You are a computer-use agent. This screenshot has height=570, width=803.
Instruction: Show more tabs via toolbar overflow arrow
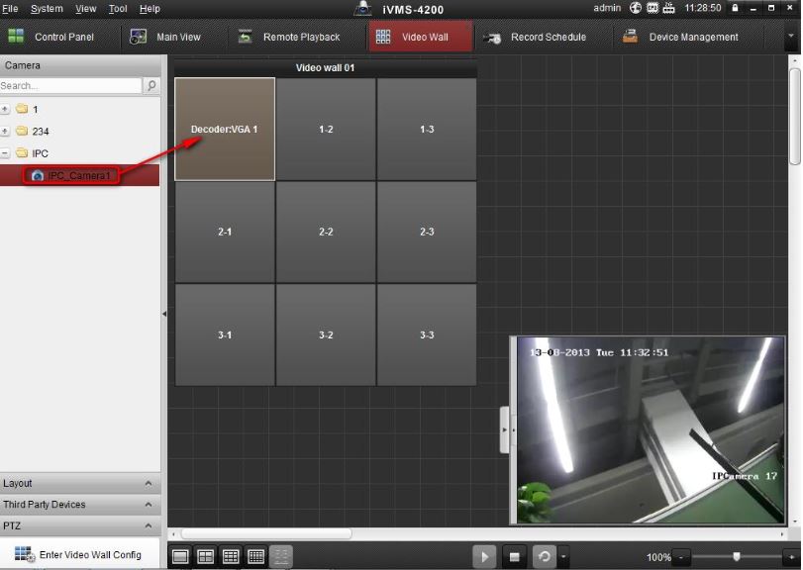click(x=791, y=37)
